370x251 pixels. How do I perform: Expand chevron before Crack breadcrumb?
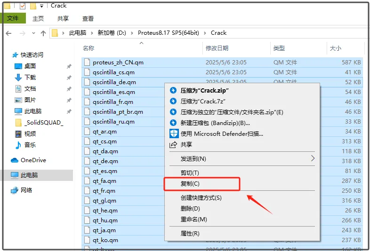pyautogui.click(x=205, y=33)
